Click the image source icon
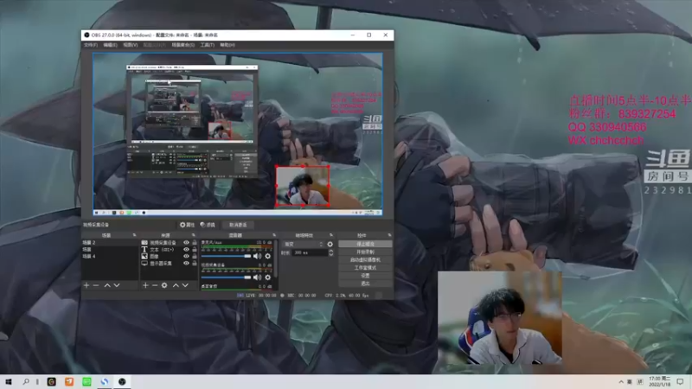692x389 pixels. 144,256
